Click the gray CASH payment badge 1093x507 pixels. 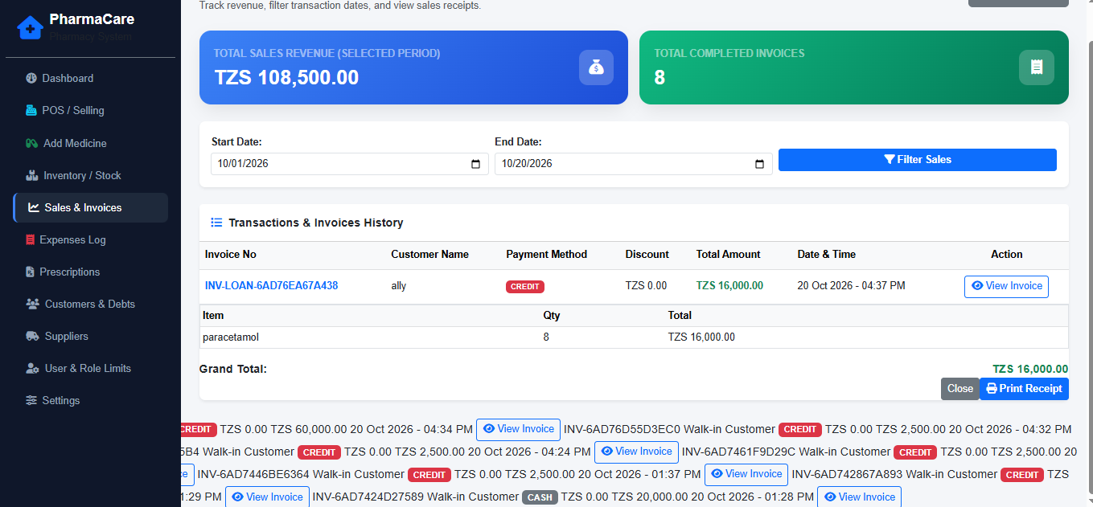coord(540,497)
